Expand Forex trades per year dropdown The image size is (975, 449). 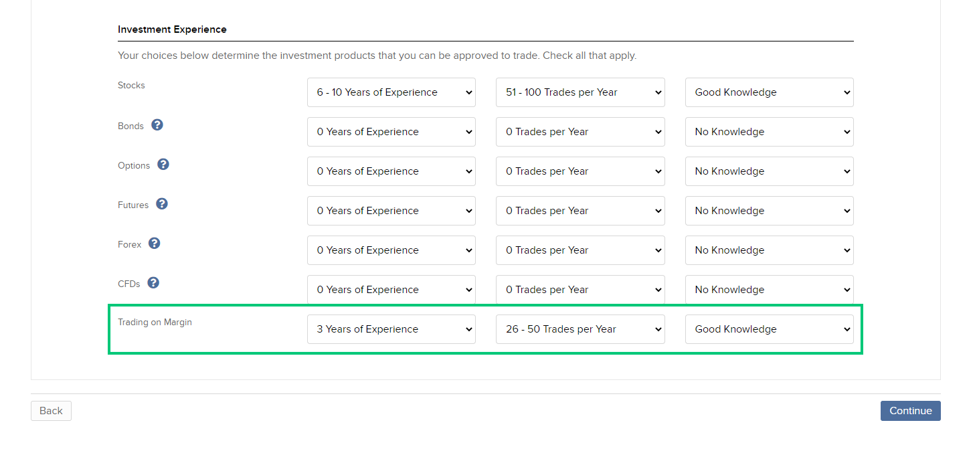pos(580,250)
